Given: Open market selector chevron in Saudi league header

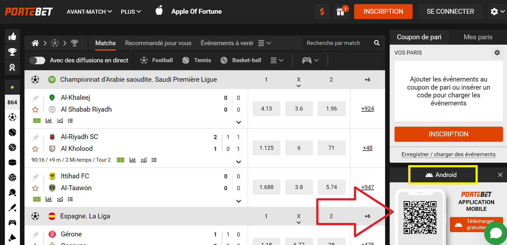Looking at the screenshot, I should 299,86.
